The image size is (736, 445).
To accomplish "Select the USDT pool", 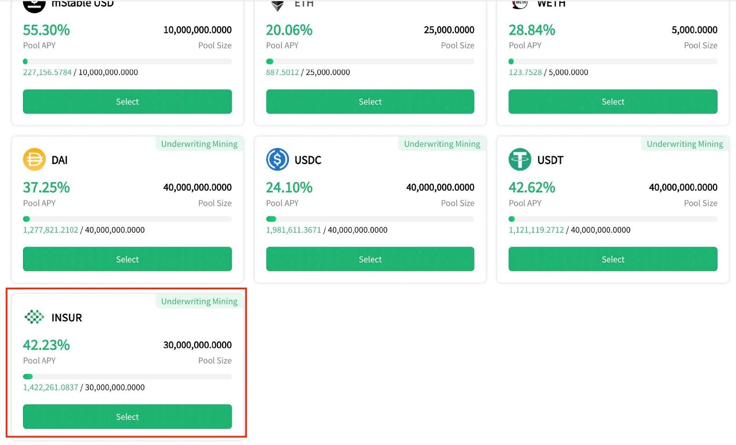I will click(613, 259).
